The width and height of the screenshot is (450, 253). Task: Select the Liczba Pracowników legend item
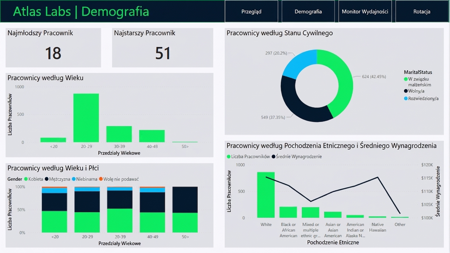coord(248,156)
